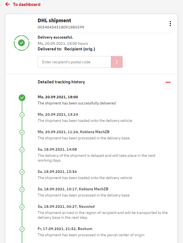Select the 20.09.2021 13:24 timeline checkmark

click(x=22, y=115)
